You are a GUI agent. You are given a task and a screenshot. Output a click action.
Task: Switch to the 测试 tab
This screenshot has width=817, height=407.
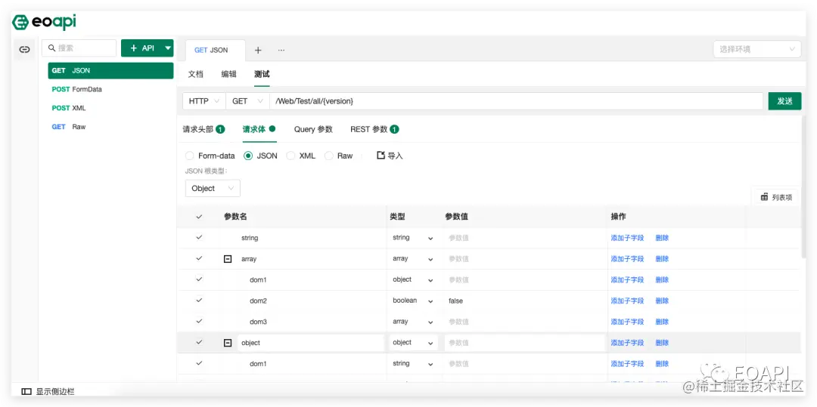[x=262, y=74]
